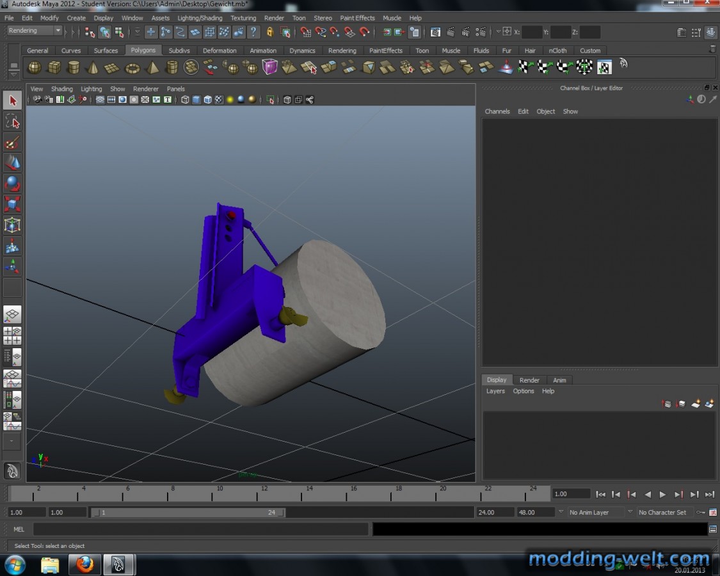Switch to the Deformation shelf tab
Viewport: 720px width, 576px height.
click(x=220, y=51)
